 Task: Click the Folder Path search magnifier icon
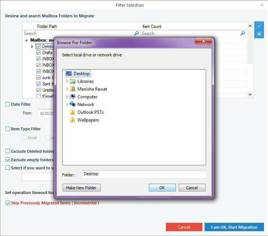point(136,33)
